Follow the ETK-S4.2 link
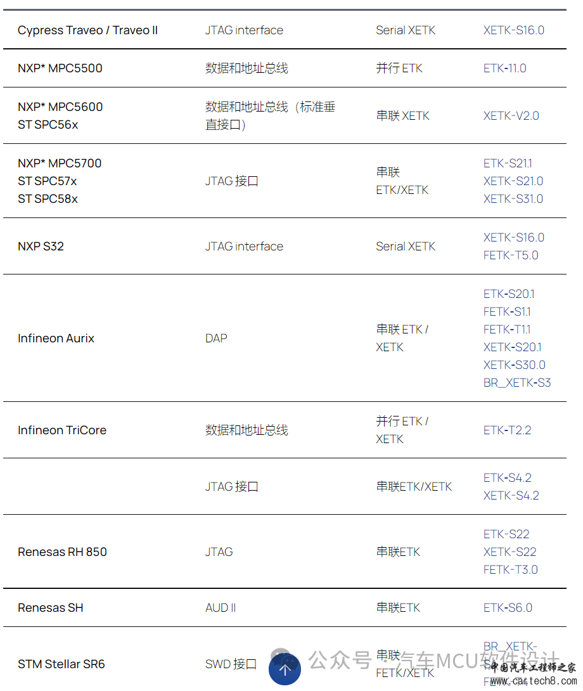Screen dimensions: 583x691 coord(507,478)
